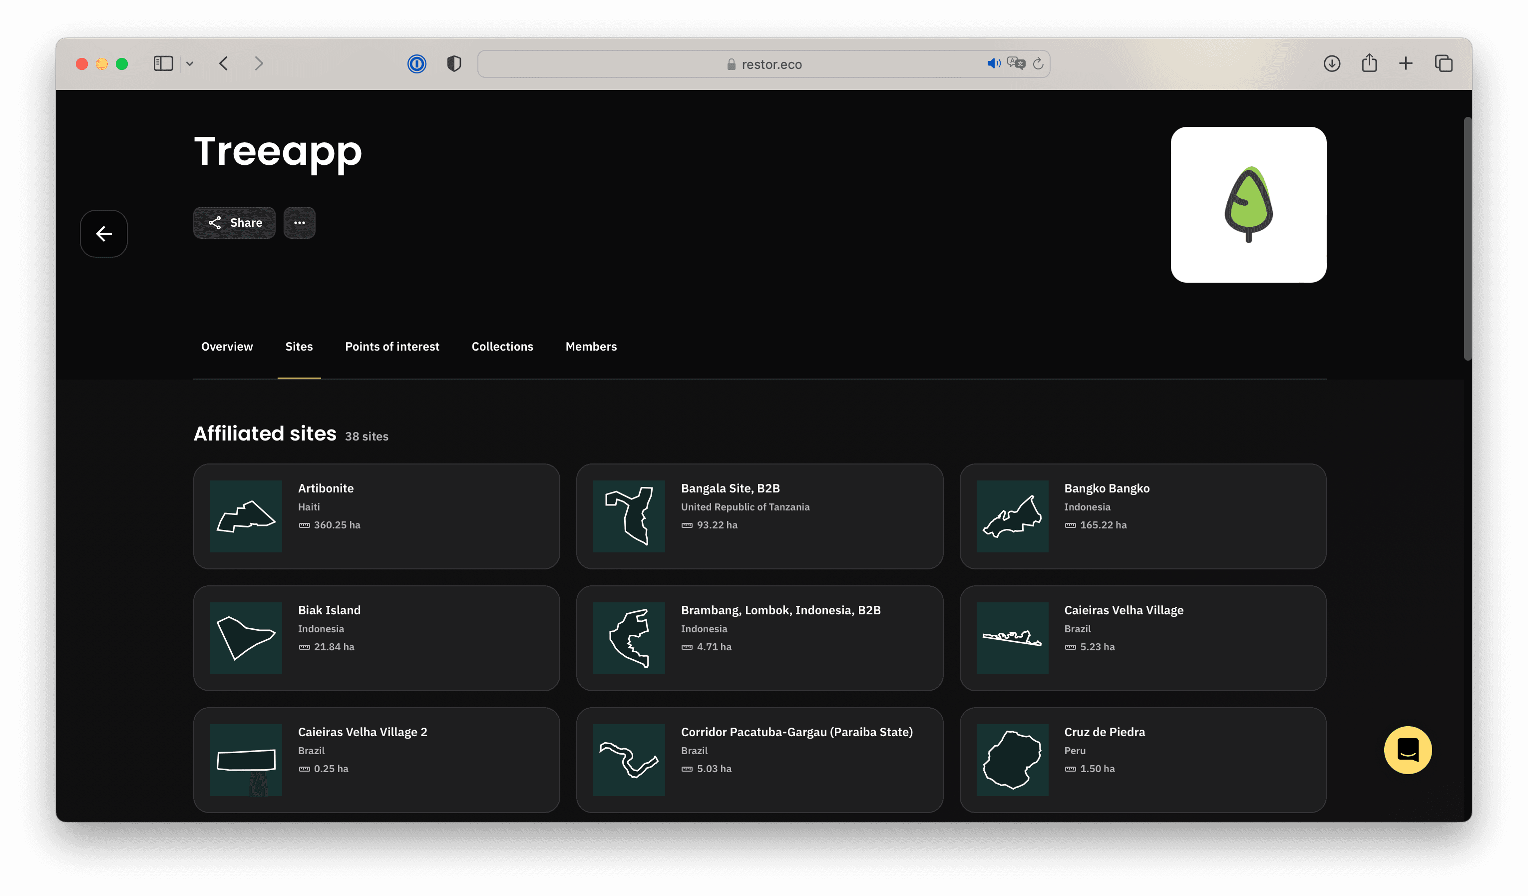1528x896 pixels.
Task: Reload the page with refresh icon
Action: [x=1038, y=64]
